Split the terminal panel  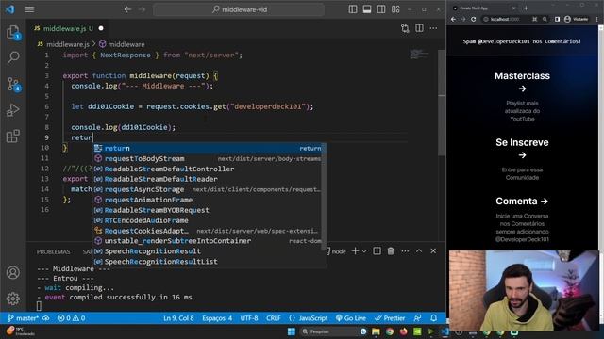tap(377, 251)
